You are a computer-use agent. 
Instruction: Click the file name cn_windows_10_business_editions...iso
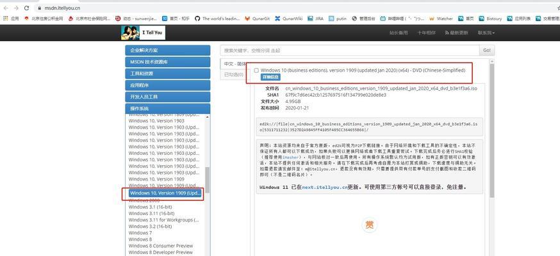(x=381, y=88)
